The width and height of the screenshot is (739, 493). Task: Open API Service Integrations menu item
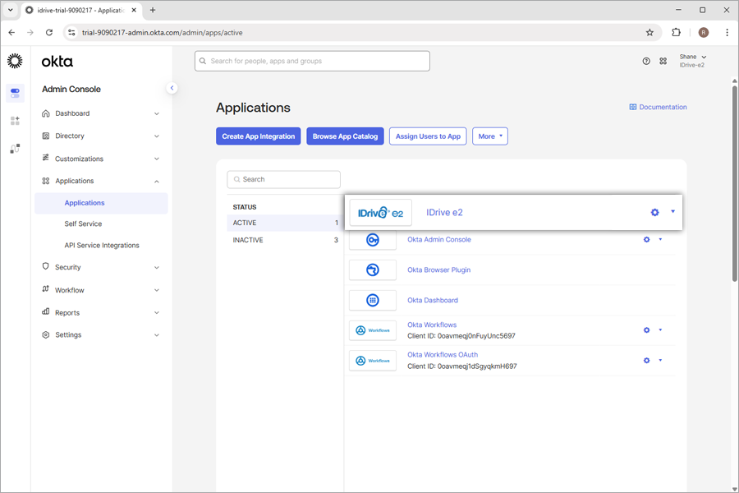(102, 245)
